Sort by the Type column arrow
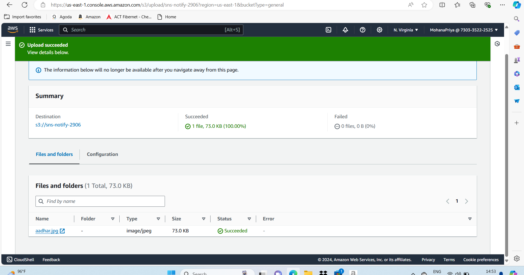Viewport: 524px width, 275px height. pos(158,219)
